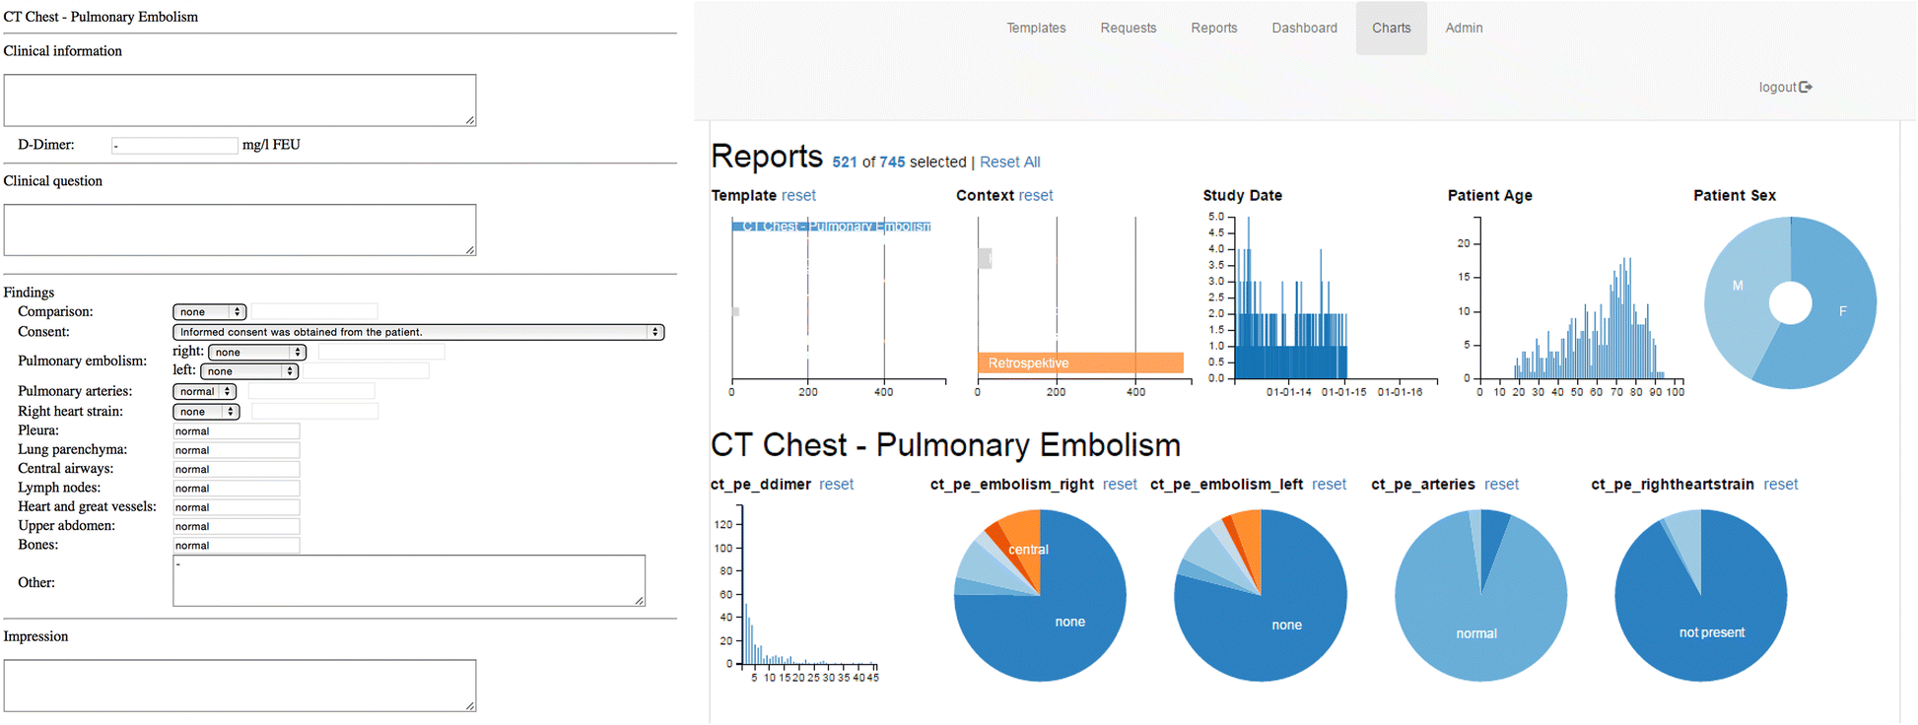Open the Pulmonary arteries dropdown
Image resolution: width=1918 pixels, height=725 pixels.
pos(204,391)
